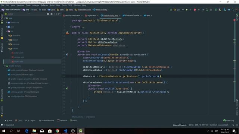
Task: Close the MainActivity.java editor tab
Action: click(x=119, y=16)
